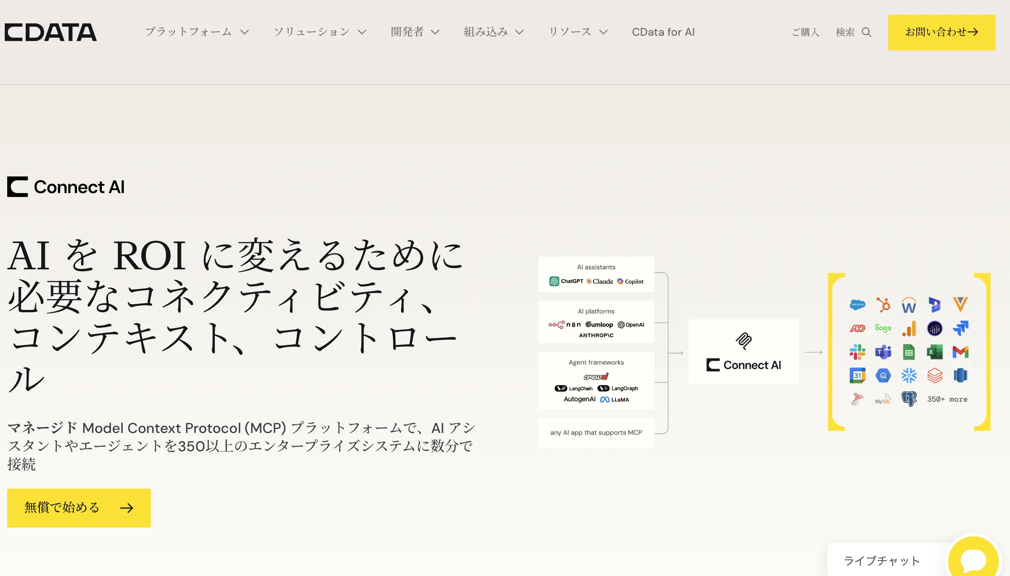This screenshot has width=1010, height=576.
Task: Click the Copilot logo in the diagram
Action: point(630,281)
